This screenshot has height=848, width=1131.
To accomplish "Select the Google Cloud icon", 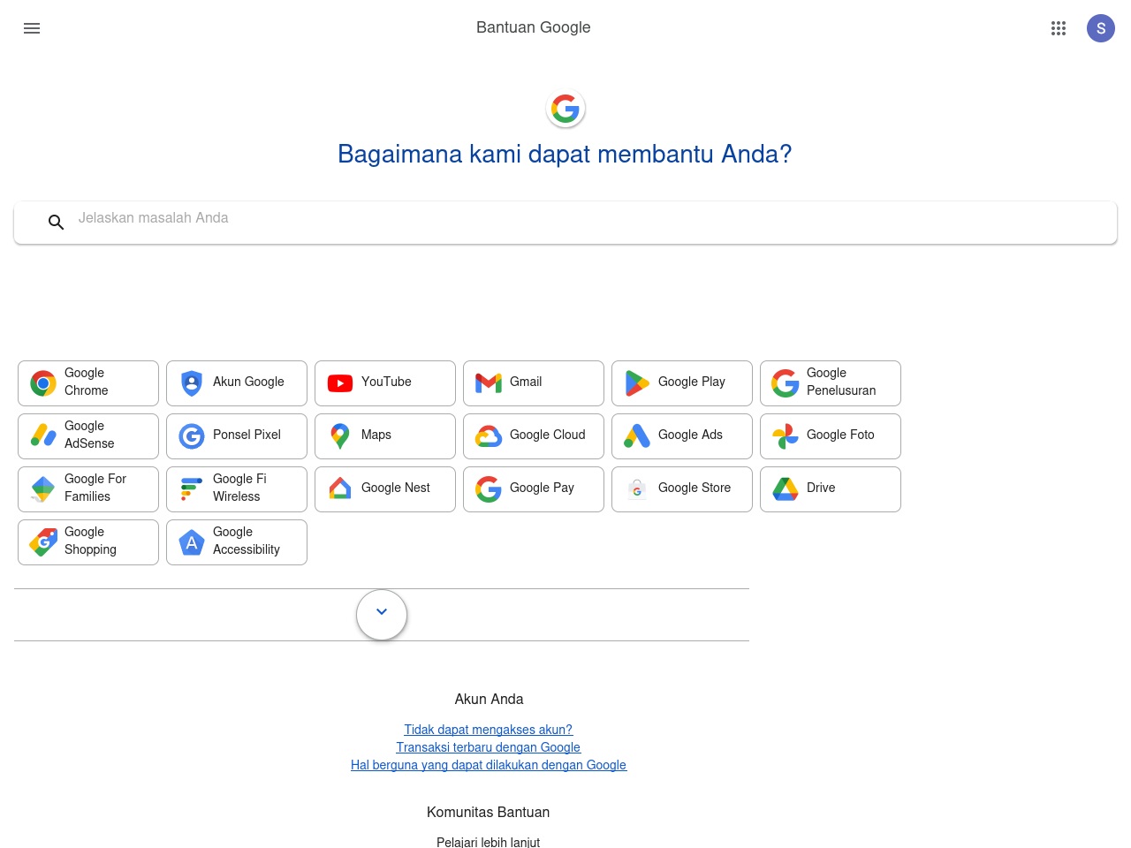I will (x=489, y=436).
